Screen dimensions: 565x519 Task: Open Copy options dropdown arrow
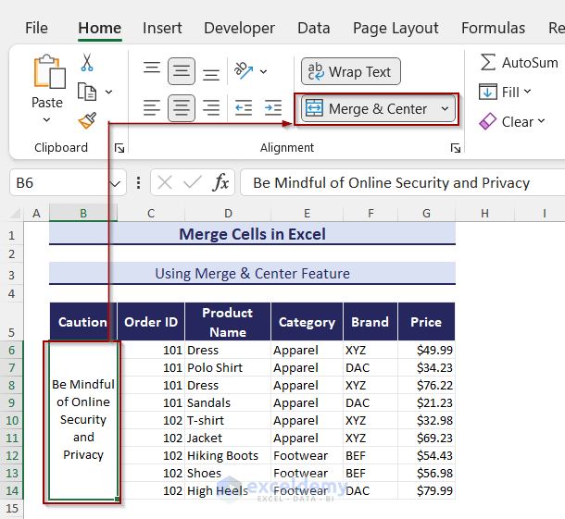[x=108, y=93]
